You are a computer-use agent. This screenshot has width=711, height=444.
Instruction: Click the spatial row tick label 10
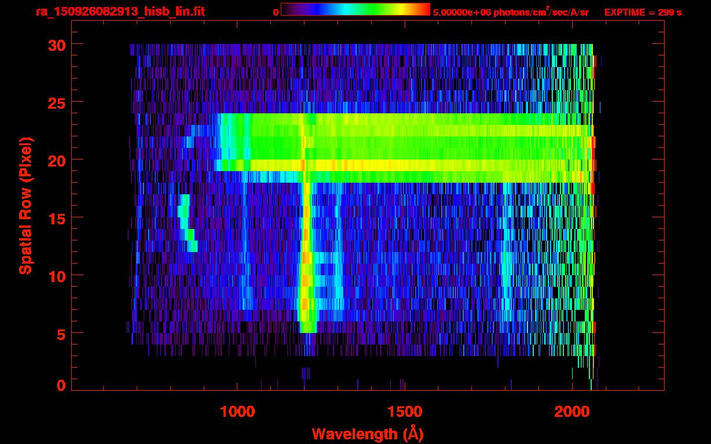[x=57, y=276]
